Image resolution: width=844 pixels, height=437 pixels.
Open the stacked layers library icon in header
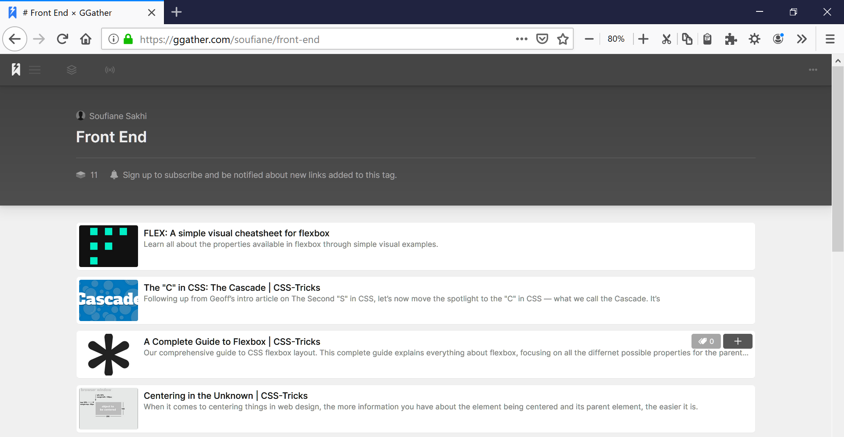(72, 70)
